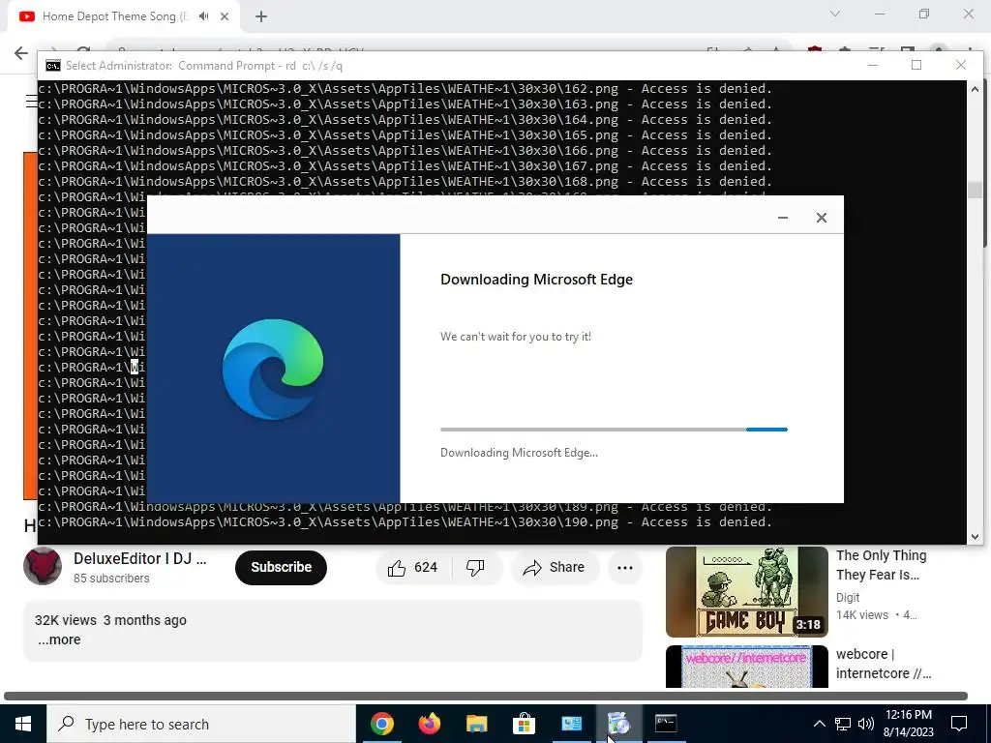Close the Command Prompt window
The height and width of the screenshot is (743, 991).
(x=961, y=65)
